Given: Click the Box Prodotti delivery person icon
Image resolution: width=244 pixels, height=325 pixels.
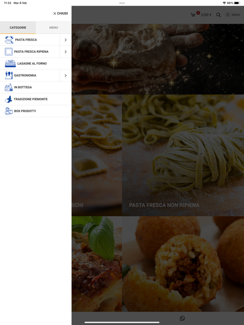Looking at the screenshot, I should (9, 111).
